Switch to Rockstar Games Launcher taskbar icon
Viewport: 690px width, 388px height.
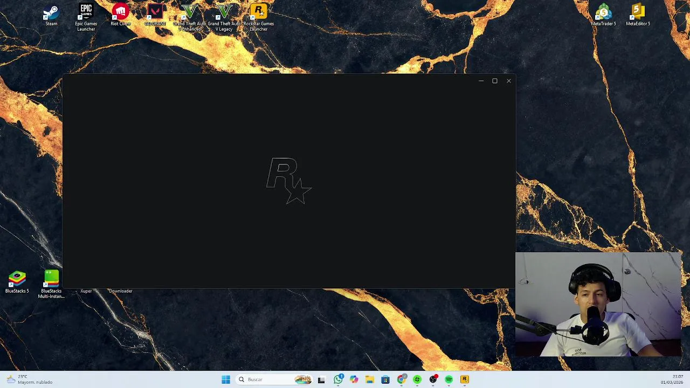464,379
